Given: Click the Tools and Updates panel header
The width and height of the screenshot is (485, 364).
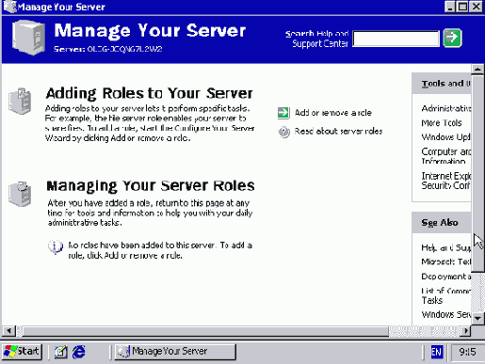Looking at the screenshot, I should [x=442, y=84].
